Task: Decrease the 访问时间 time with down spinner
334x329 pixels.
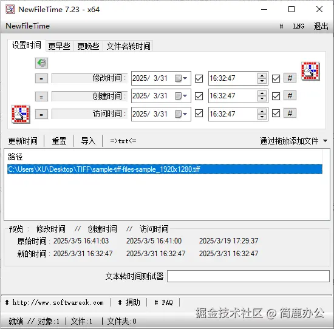Action: tap(262, 117)
